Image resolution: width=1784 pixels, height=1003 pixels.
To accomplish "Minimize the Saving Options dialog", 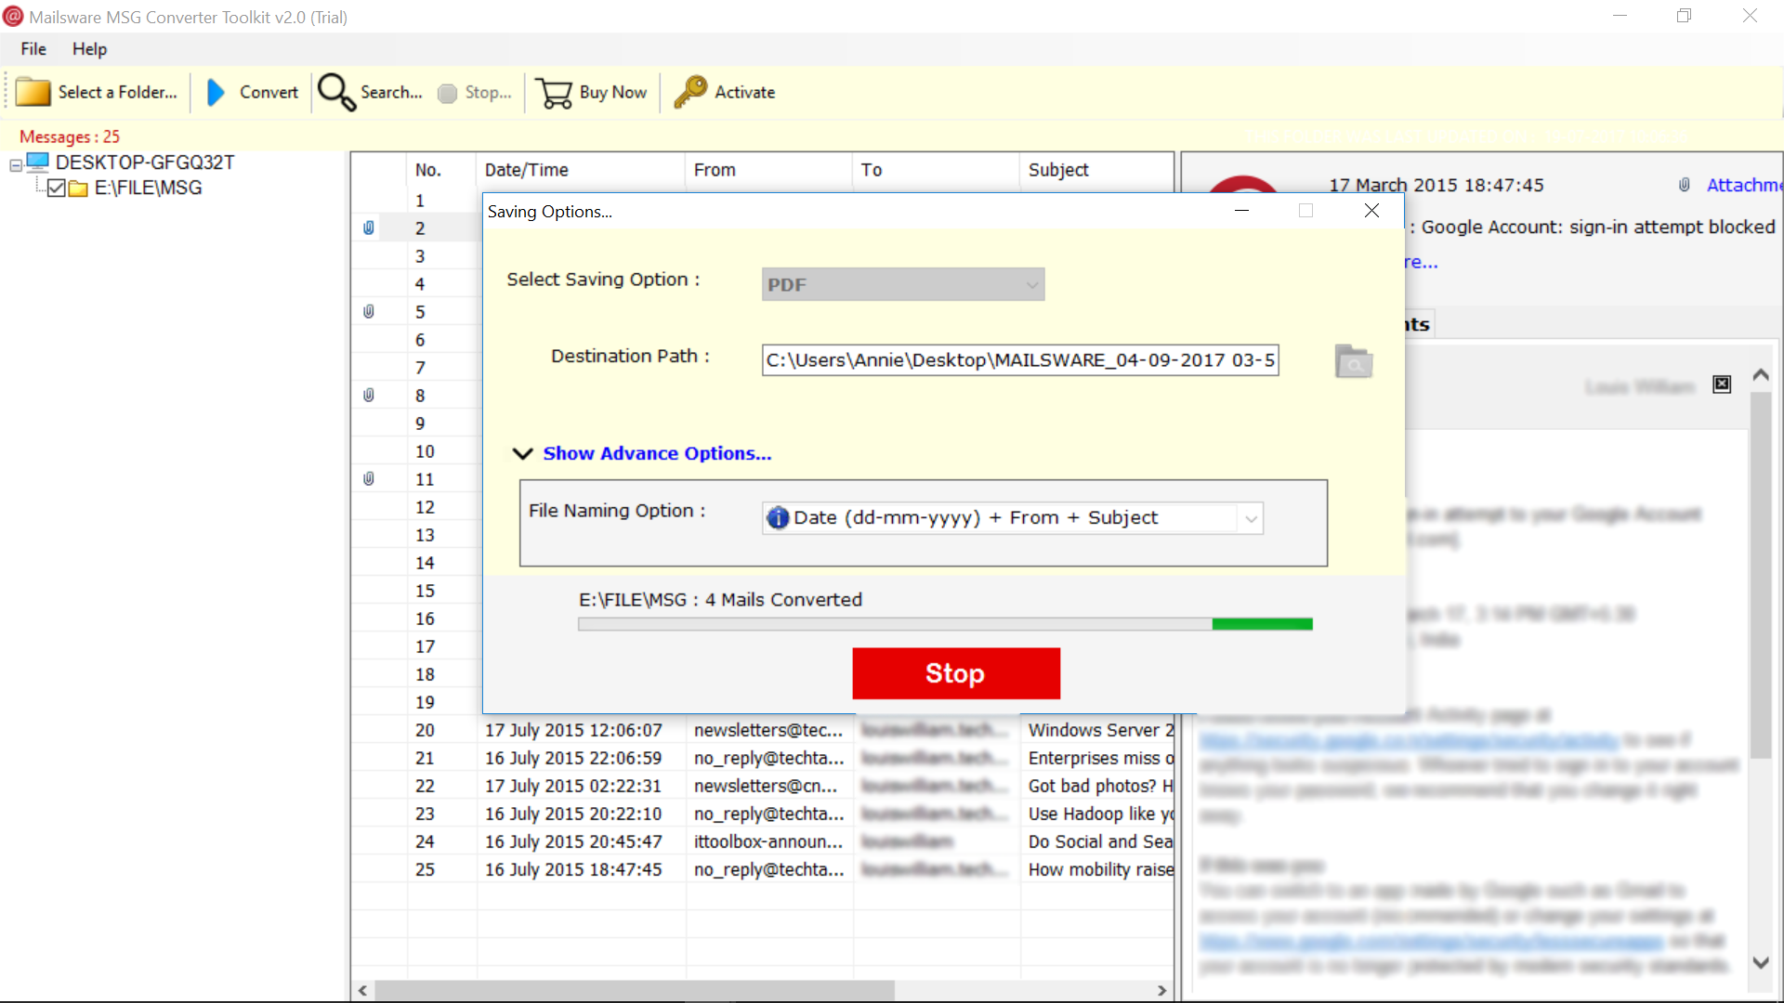I will coord(1241,211).
